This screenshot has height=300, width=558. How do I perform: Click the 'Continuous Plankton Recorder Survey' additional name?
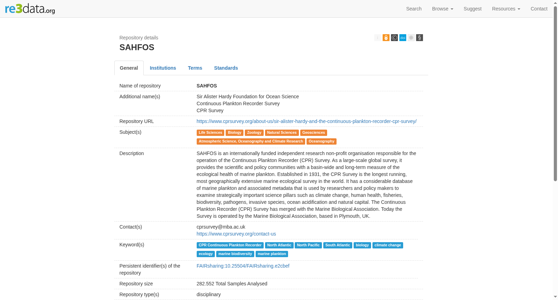tap(238, 103)
